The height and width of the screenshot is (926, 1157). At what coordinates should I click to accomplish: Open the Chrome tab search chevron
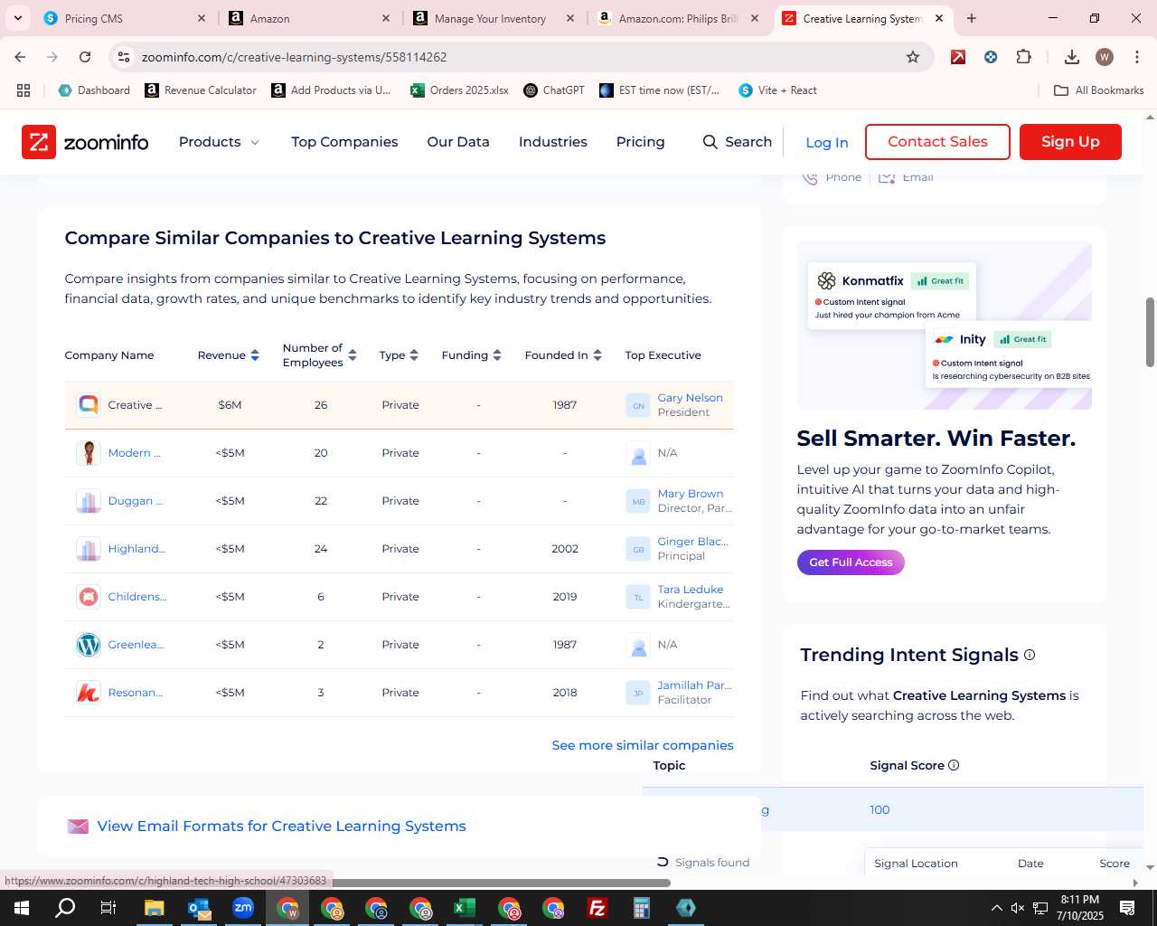[x=18, y=18]
